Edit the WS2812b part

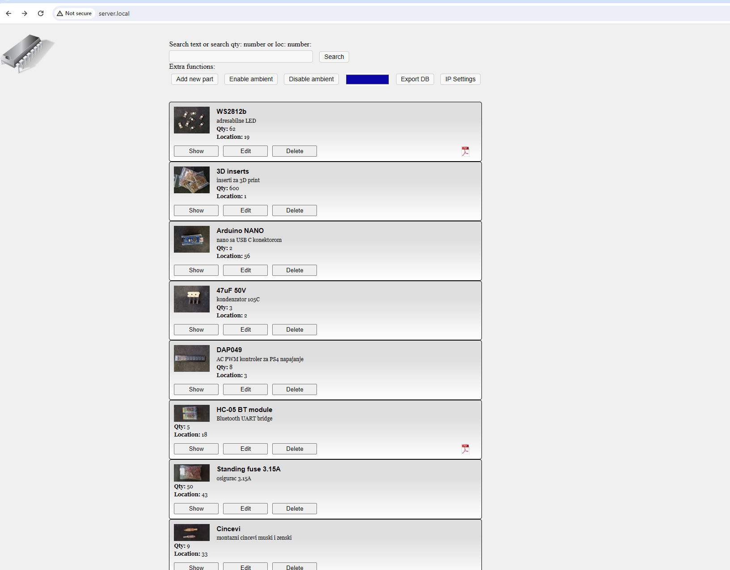[245, 151]
